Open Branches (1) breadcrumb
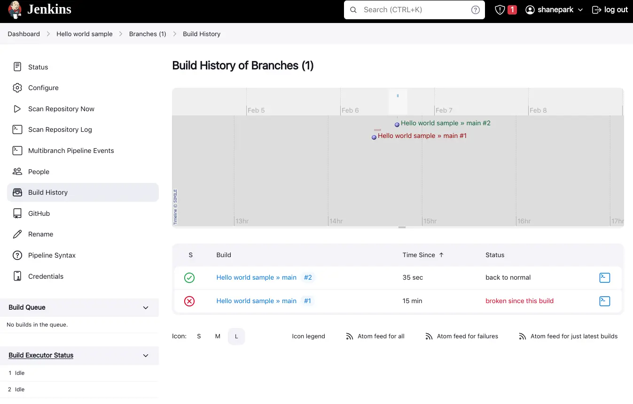This screenshot has width=633, height=404. coord(148,34)
